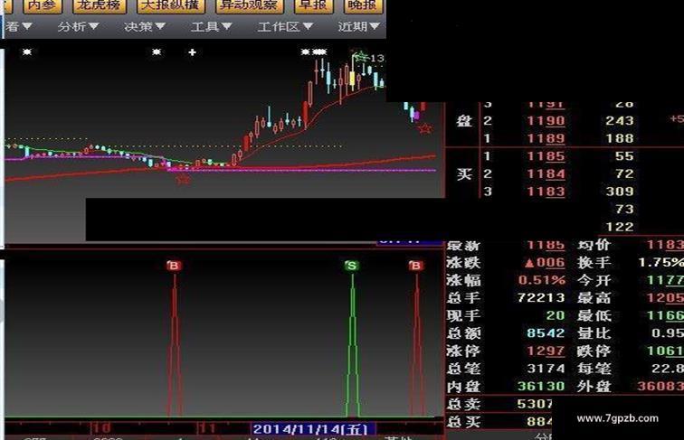684x440 pixels.
Task: Click the sell-2 volume 243
Action: click(x=620, y=121)
